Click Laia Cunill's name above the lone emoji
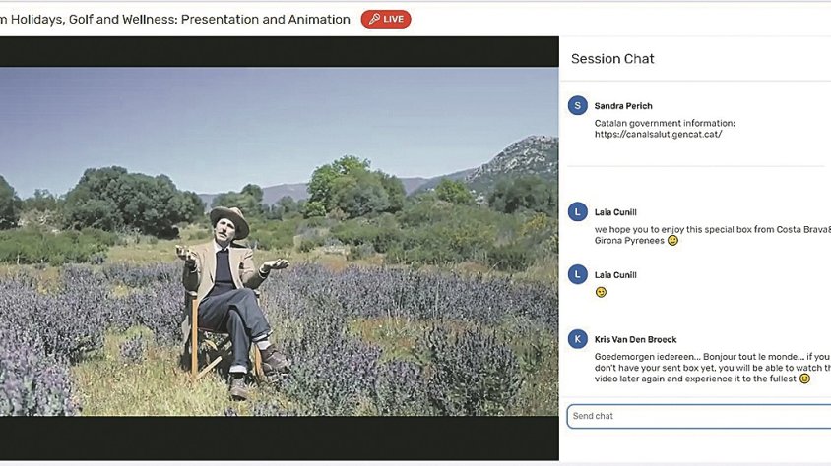This screenshot has height=466, width=831. 615,275
